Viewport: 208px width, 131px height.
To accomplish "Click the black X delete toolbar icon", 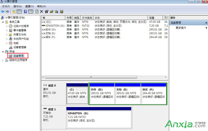I will click(42, 12).
